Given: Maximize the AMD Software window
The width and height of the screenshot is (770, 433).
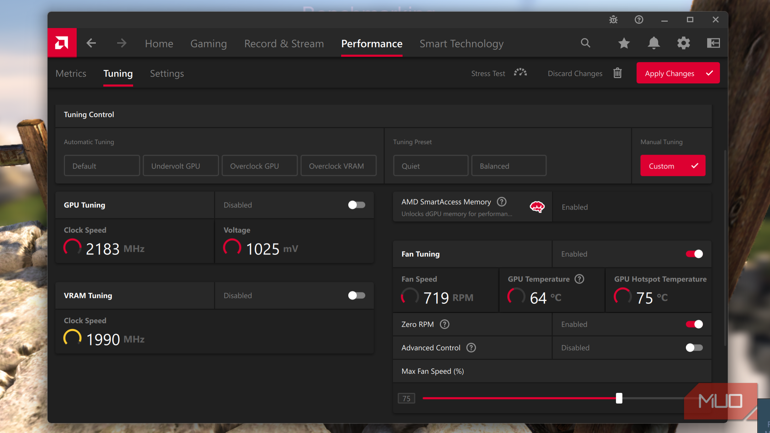Looking at the screenshot, I should pos(690,20).
